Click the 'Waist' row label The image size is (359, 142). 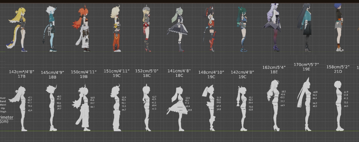3,105
